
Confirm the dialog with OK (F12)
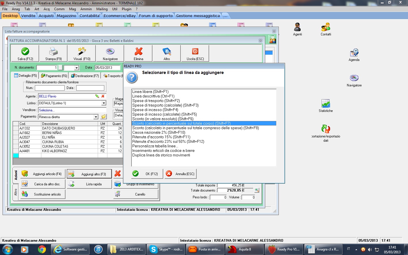click(147, 174)
